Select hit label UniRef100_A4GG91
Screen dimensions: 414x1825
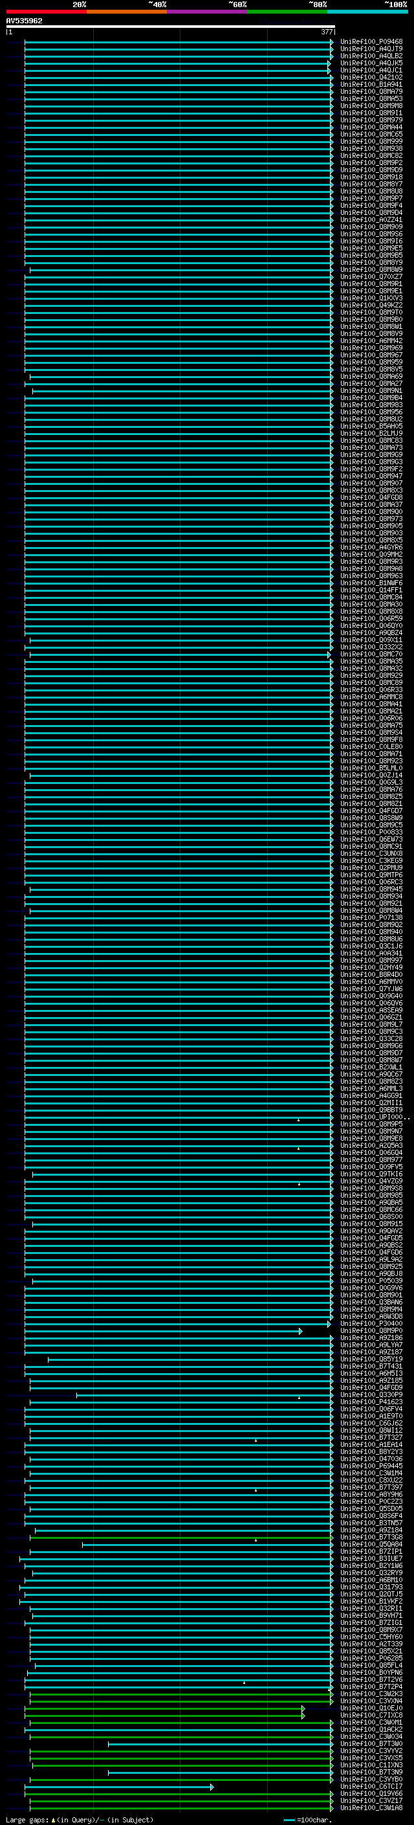click(x=371, y=1095)
